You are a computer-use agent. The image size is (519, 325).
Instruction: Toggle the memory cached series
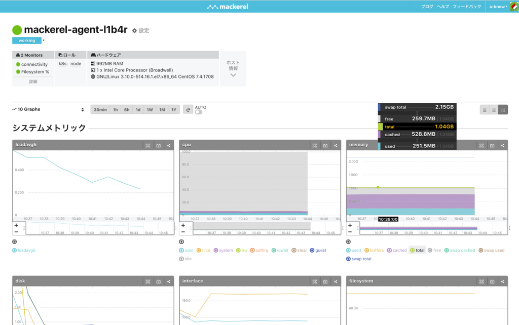(397, 250)
